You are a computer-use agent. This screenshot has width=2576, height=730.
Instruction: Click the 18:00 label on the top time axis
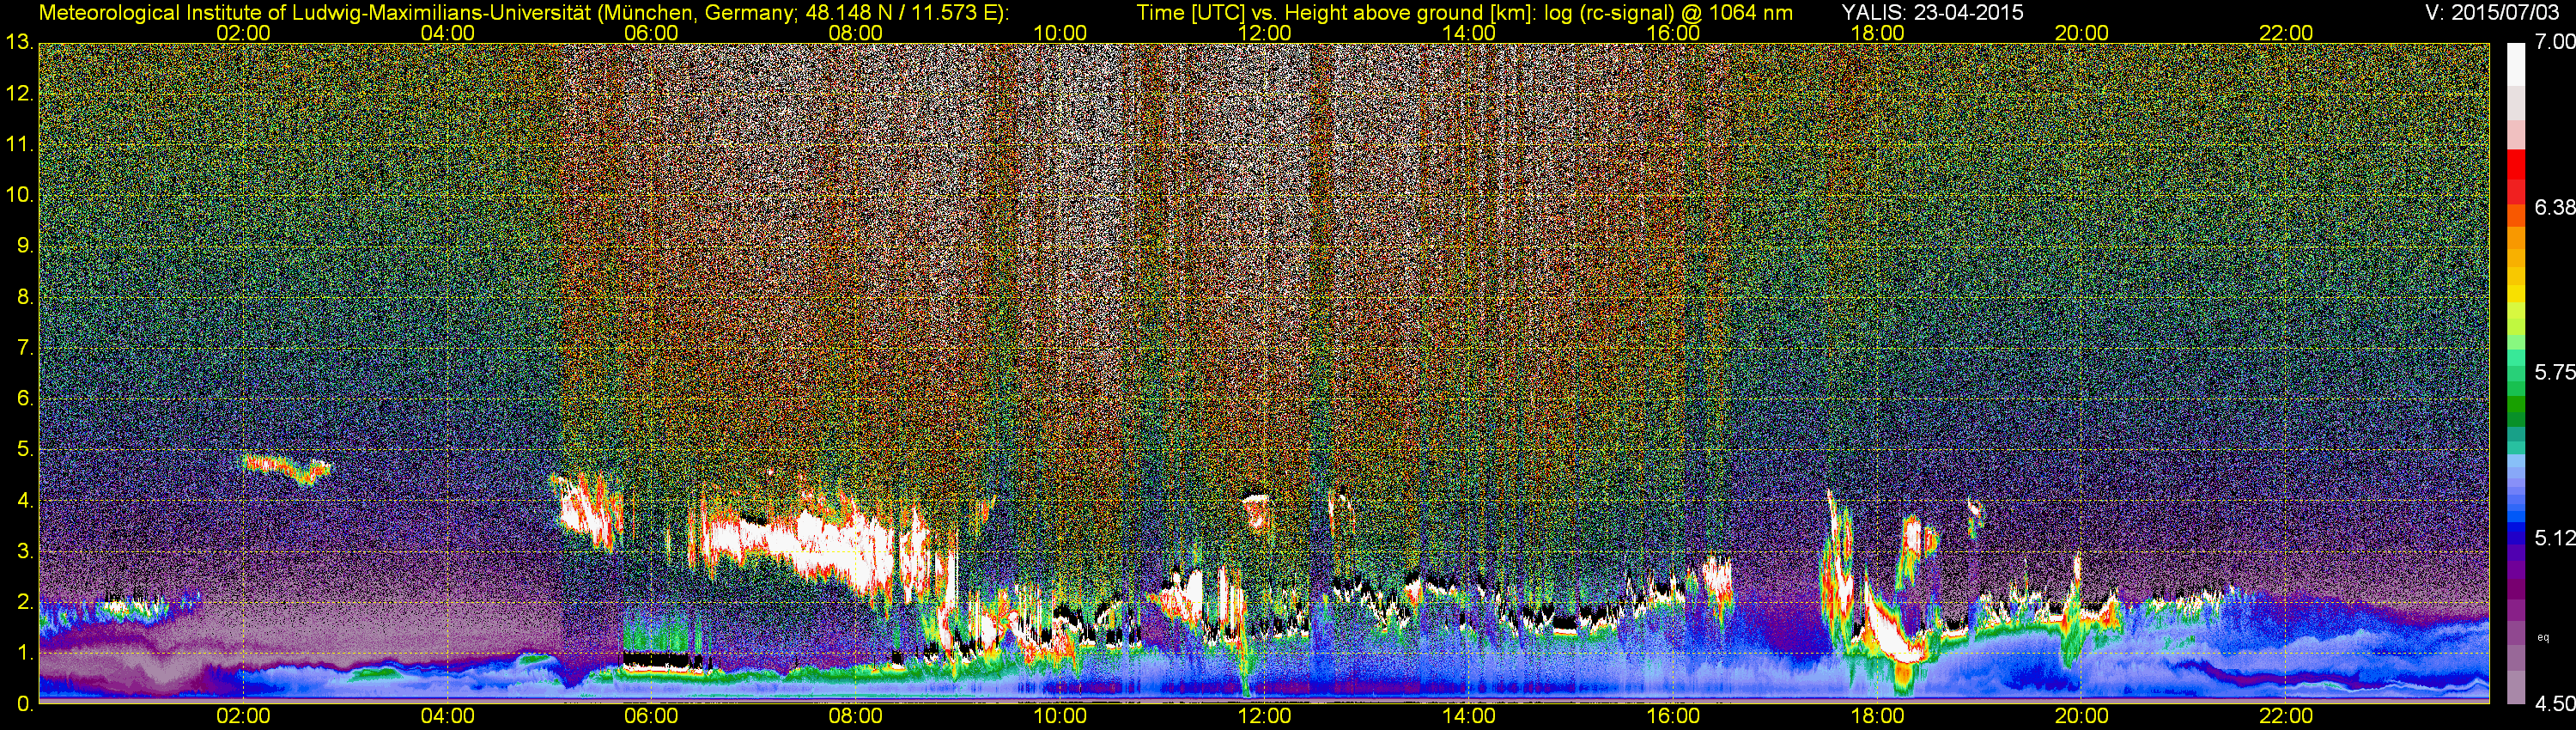pyautogui.click(x=1877, y=33)
